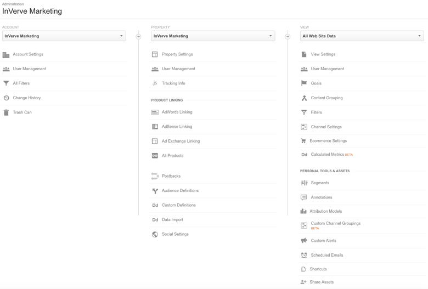Click the Custom Alerts megaphone icon

point(304,240)
